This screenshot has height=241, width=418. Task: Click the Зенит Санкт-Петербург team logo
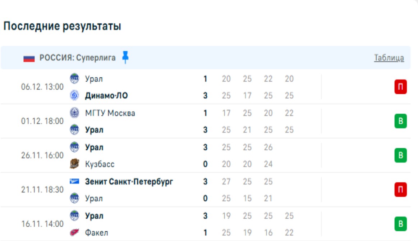[74, 182]
